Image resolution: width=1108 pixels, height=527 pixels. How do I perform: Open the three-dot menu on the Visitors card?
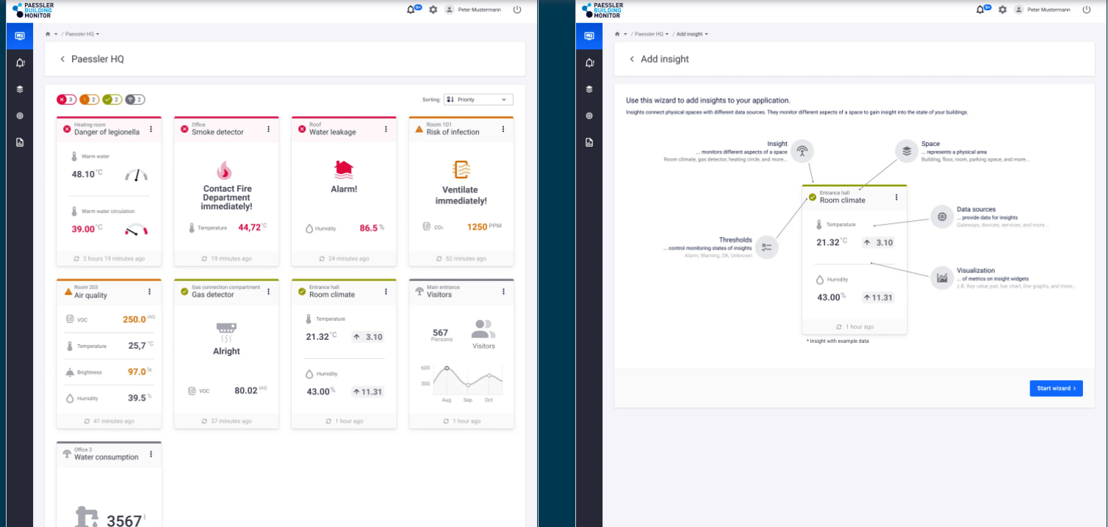[x=504, y=291]
